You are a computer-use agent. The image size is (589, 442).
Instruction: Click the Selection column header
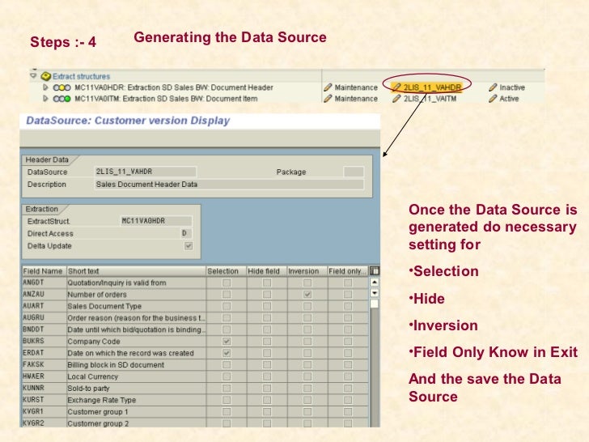coord(227,271)
